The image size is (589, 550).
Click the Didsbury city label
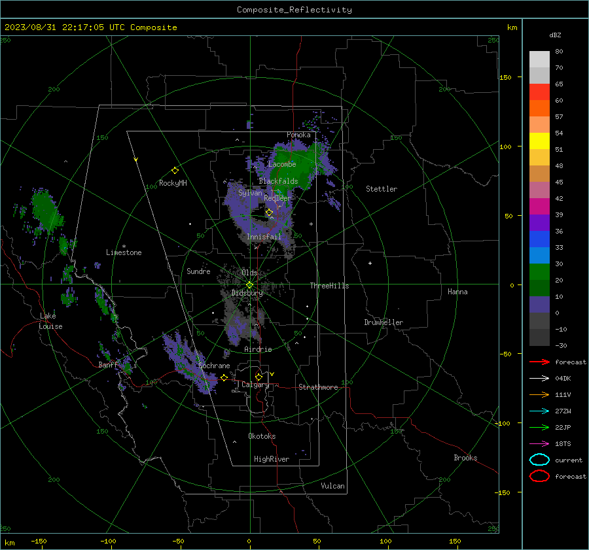pyautogui.click(x=247, y=293)
